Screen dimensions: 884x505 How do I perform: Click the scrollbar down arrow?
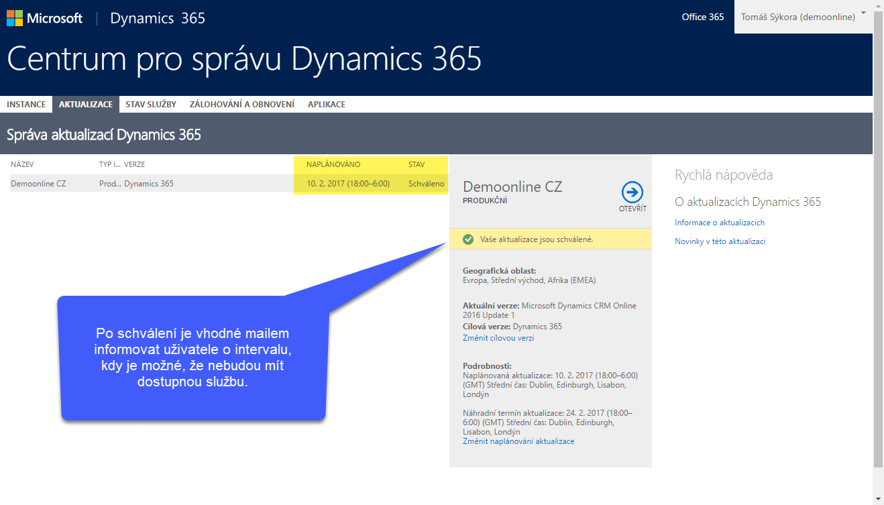pos(878,500)
